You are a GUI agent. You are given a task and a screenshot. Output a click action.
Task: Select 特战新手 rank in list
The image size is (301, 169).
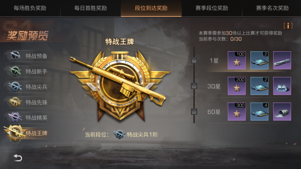pos(28,71)
